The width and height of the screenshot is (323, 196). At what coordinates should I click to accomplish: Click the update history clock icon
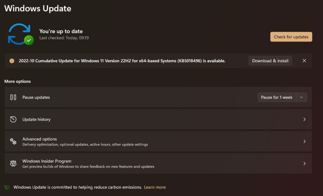point(13,119)
